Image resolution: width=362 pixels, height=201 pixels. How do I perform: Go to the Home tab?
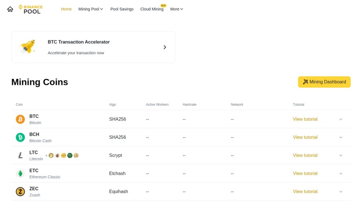66,9
